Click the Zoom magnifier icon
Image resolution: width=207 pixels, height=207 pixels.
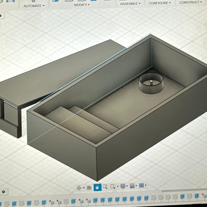(x=105, y=187)
